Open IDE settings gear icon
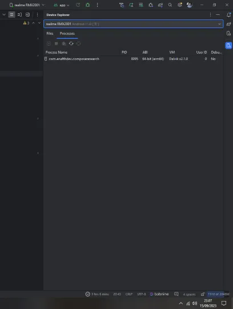The height and width of the screenshot is (309, 233). [x=180, y=5]
